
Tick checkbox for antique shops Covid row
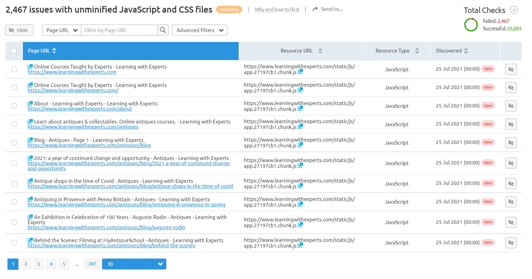tap(14, 183)
